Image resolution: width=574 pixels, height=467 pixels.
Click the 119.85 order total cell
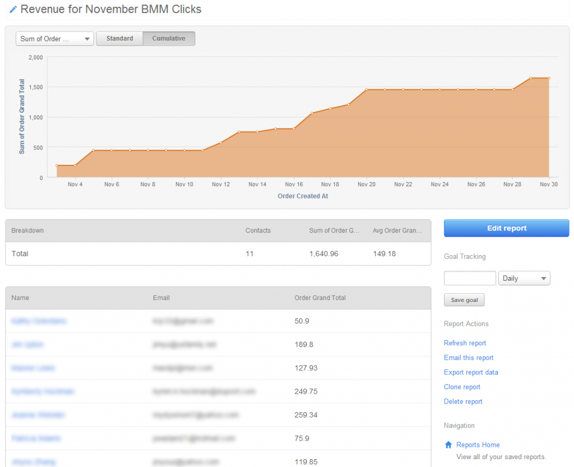click(x=306, y=461)
